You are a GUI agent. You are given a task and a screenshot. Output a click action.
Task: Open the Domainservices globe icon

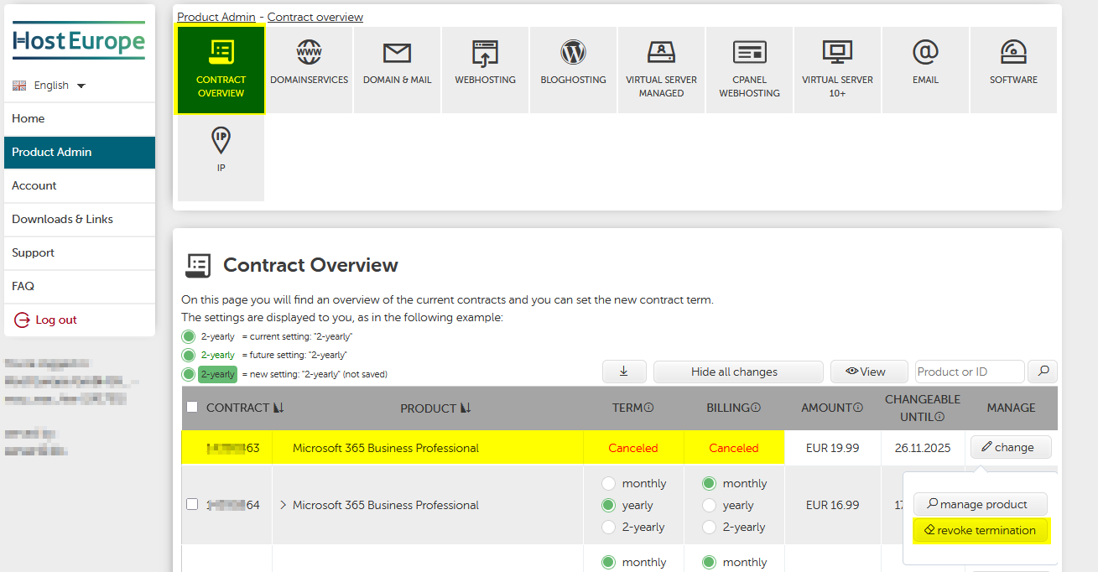309,54
